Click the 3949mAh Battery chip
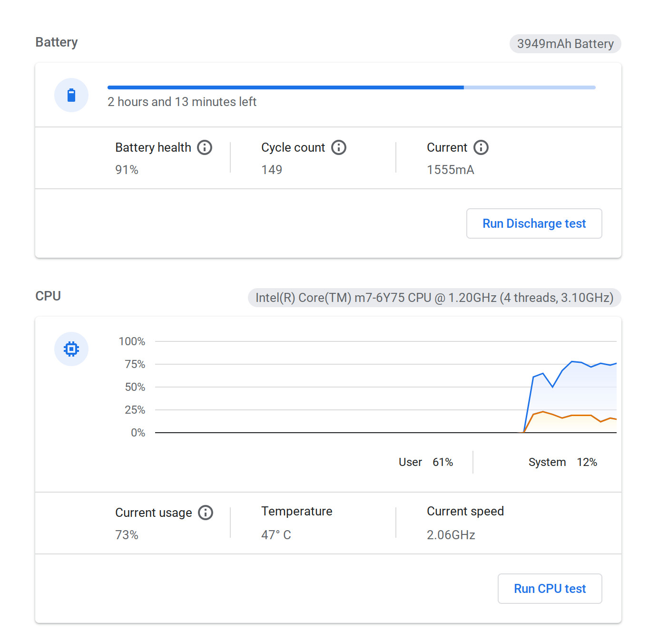The width and height of the screenshot is (649, 640). pyautogui.click(x=565, y=44)
